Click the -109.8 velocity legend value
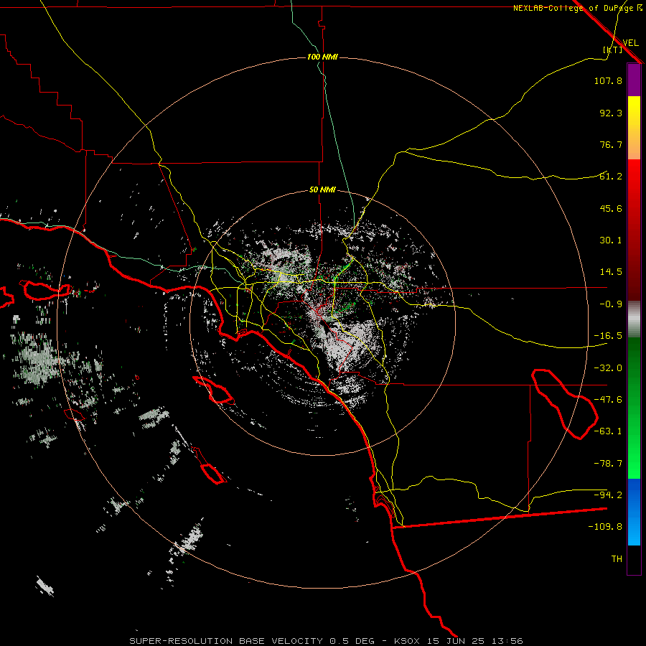 pyautogui.click(x=605, y=527)
